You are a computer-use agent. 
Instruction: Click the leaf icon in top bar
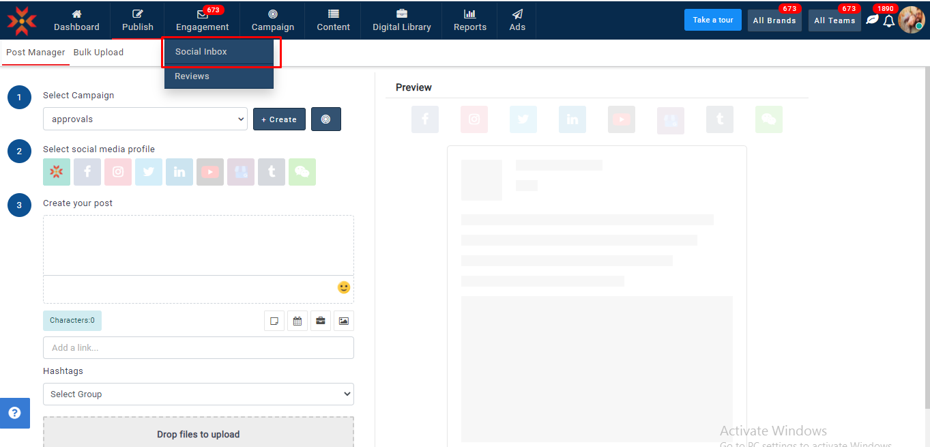click(x=872, y=20)
